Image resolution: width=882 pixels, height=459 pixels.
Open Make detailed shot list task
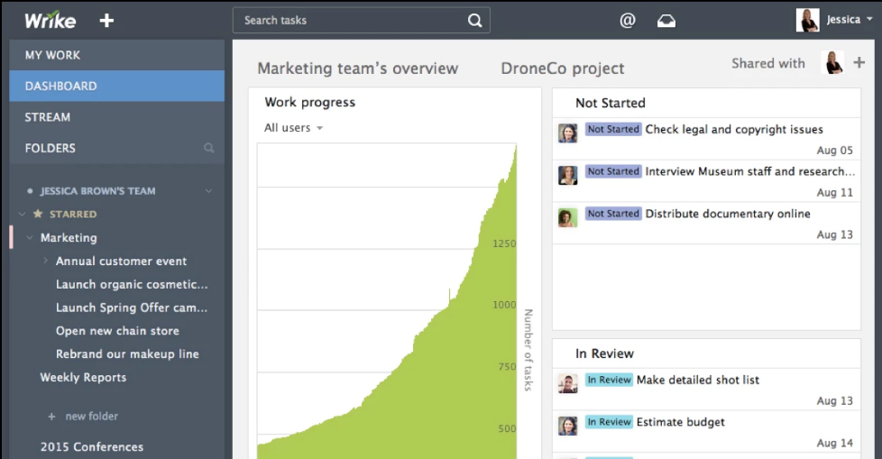[x=697, y=380]
